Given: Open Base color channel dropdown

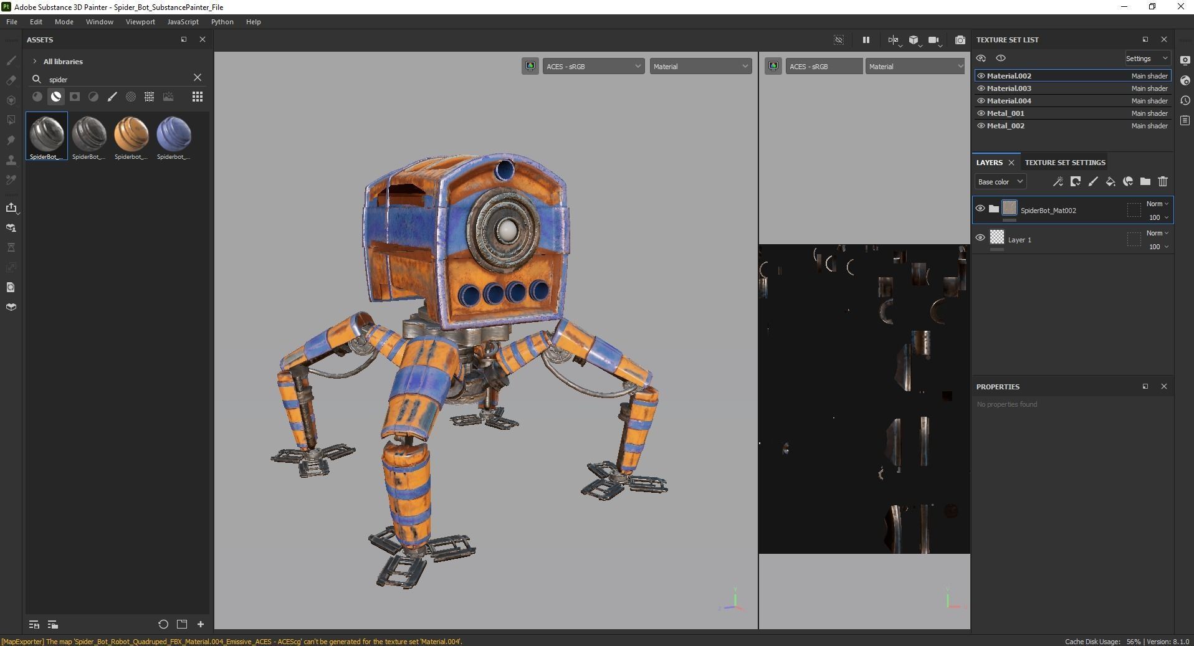Looking at the screenshot, I should (1000, 182).
